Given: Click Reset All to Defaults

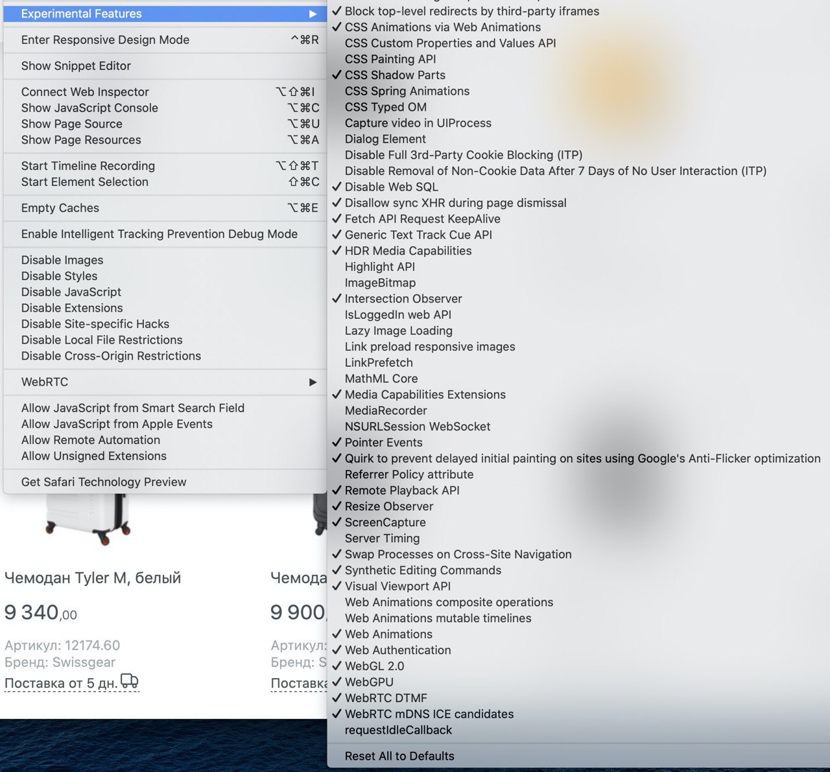Looking at the screenshot, I should pyautogui.click(x=578, y=756).
